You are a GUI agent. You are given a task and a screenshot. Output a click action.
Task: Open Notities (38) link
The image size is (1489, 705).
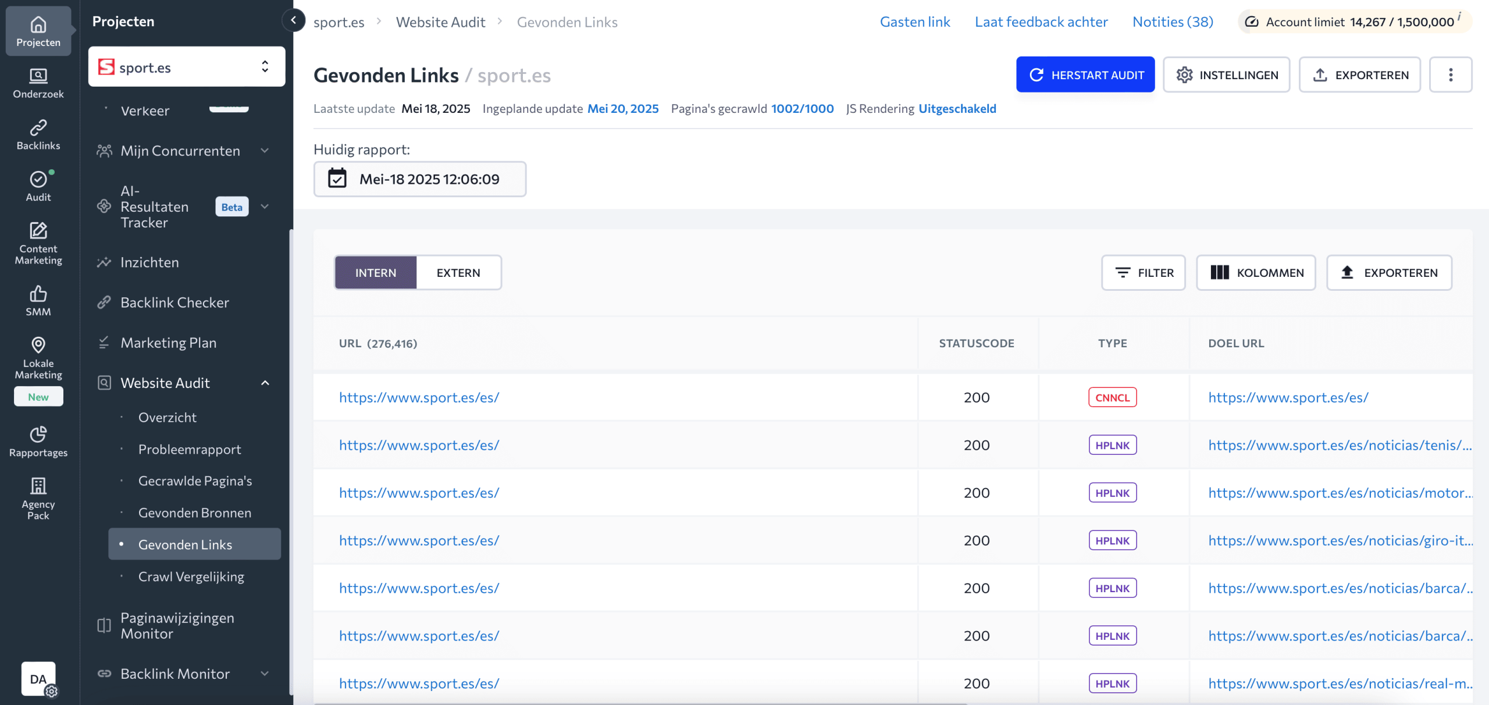pyautogui.click(x=1173, y=22)
